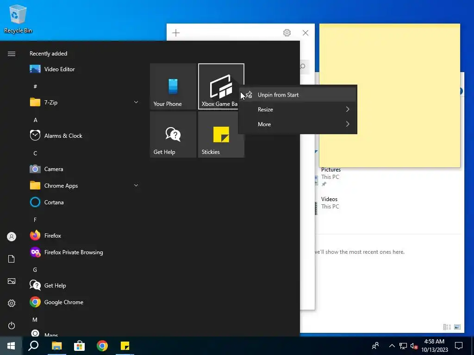Jump to the letter G section header
Viewport: 474px width, 355px height.
tap(35, 270)
